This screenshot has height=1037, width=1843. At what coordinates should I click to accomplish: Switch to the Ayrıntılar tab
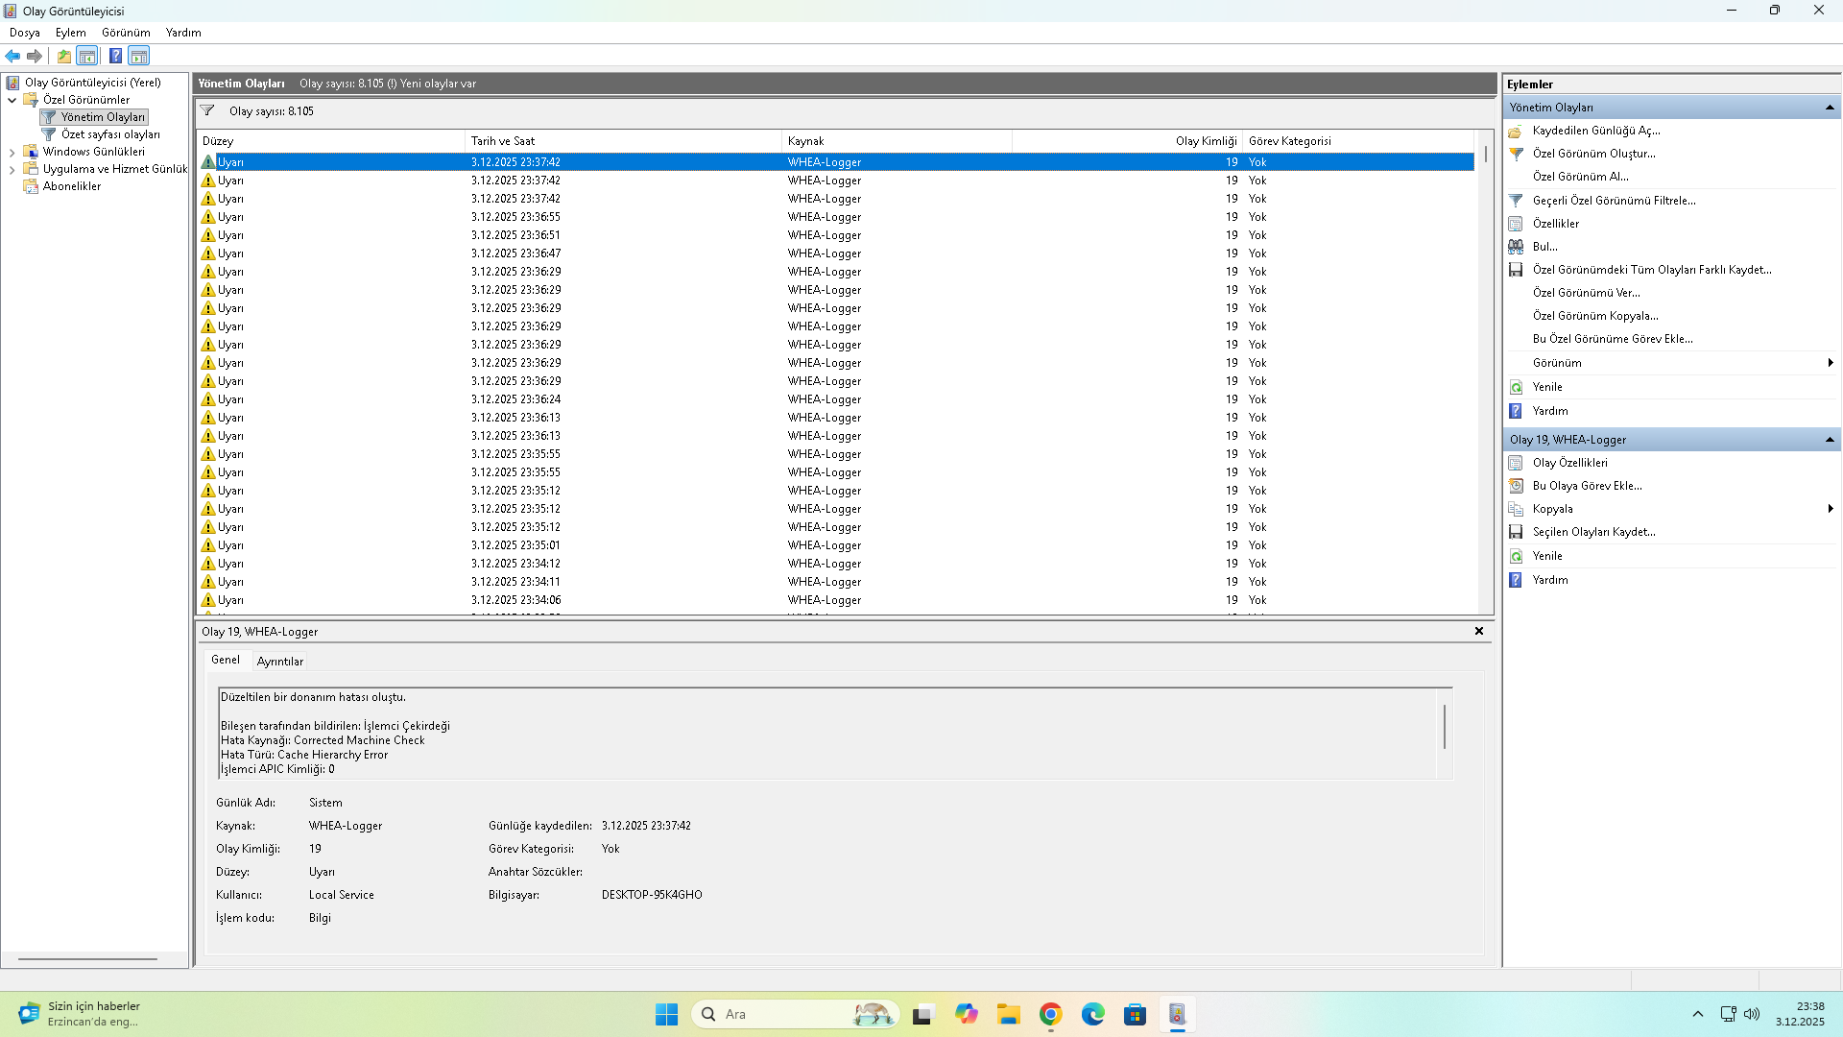[x=279, y=662]
